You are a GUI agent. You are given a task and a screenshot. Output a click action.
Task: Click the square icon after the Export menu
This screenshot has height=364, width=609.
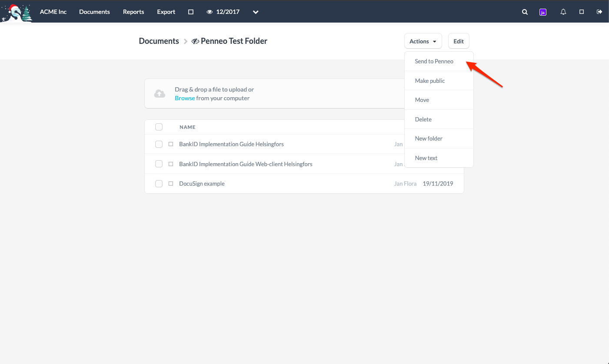coord(190,12)
